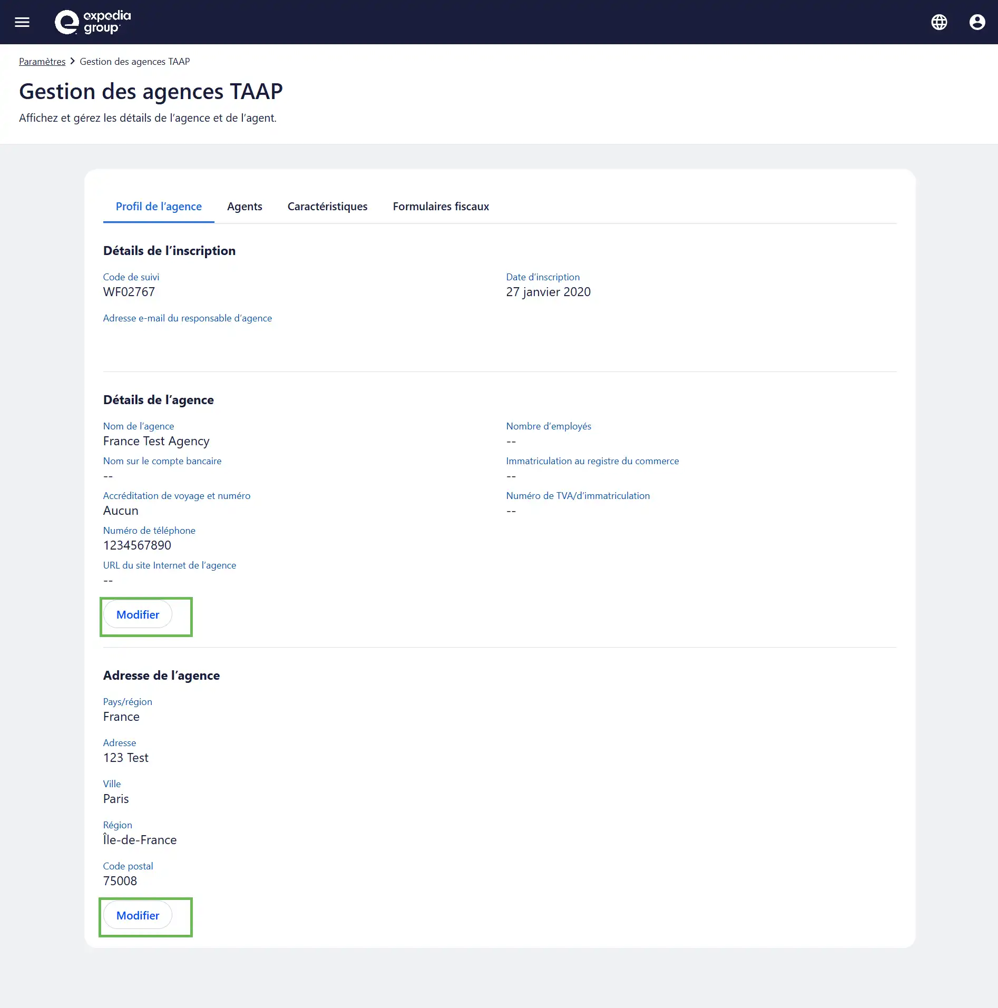Select the phone number 1234567890

[137, 545]
